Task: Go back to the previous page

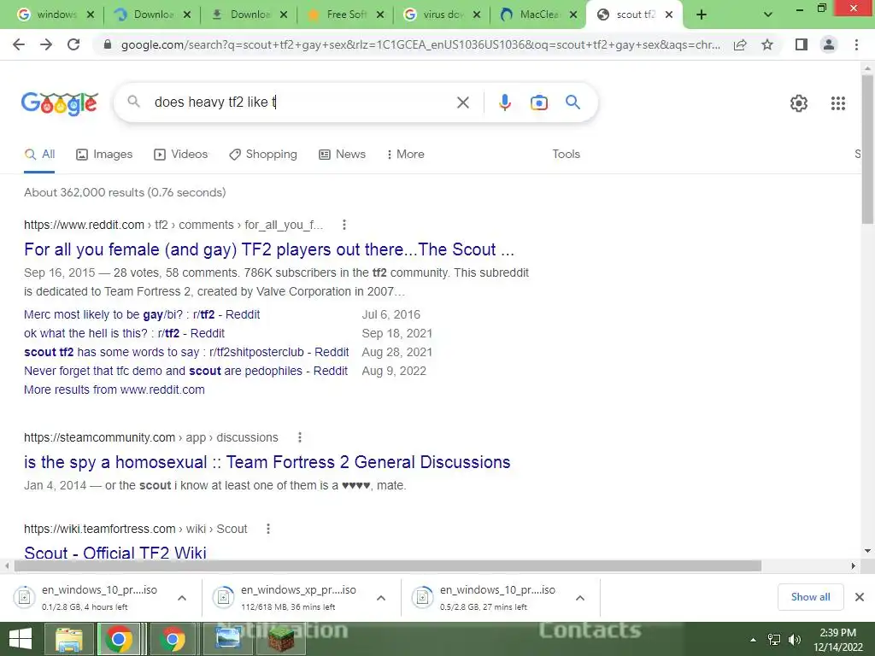Action: click(x=19, y=44)
